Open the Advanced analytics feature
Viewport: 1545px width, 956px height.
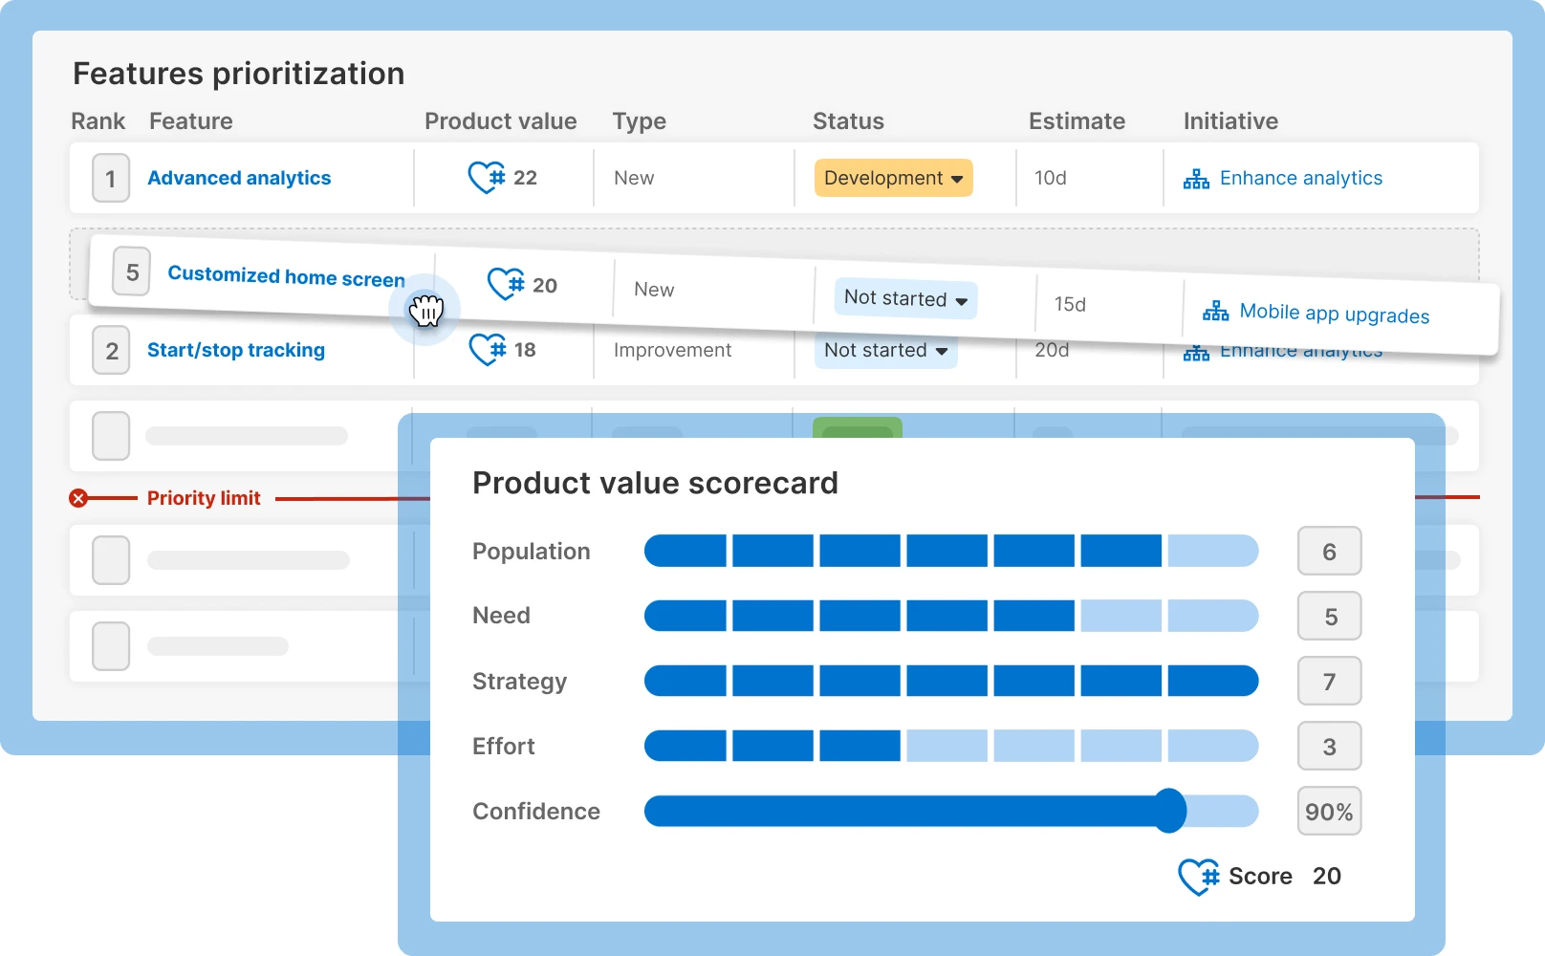[x=239, y=178]
